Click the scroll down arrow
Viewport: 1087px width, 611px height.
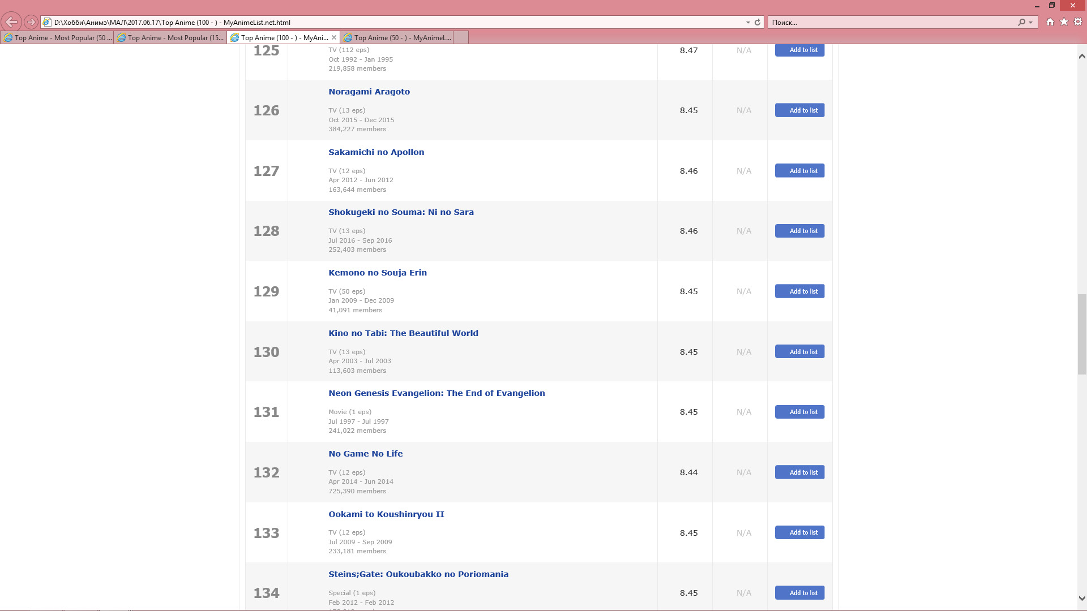pos(1081,598)
